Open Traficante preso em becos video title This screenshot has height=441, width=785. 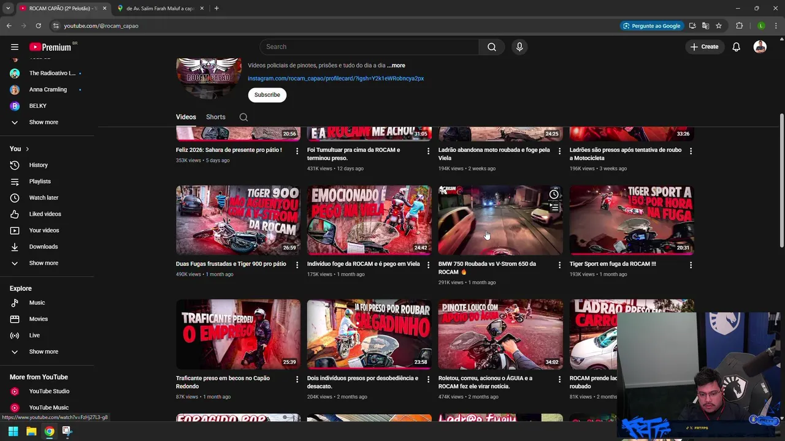click(x=223, y=382)
